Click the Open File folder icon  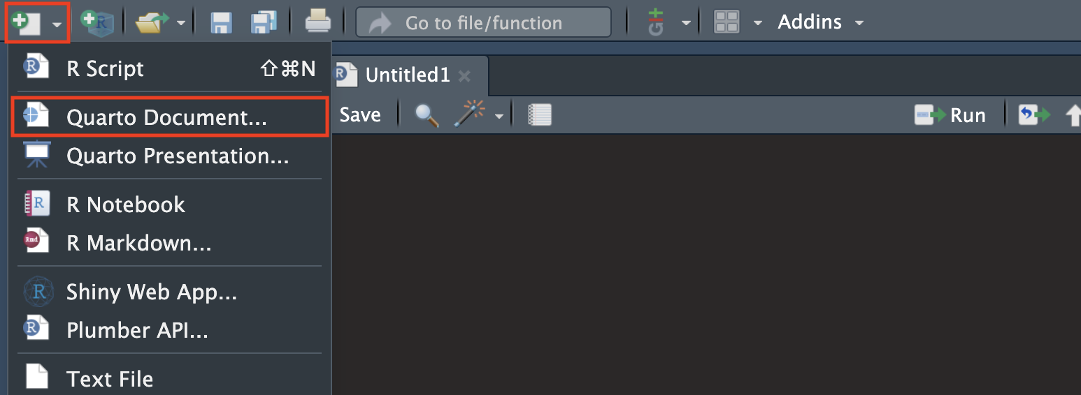pos(151,22)
